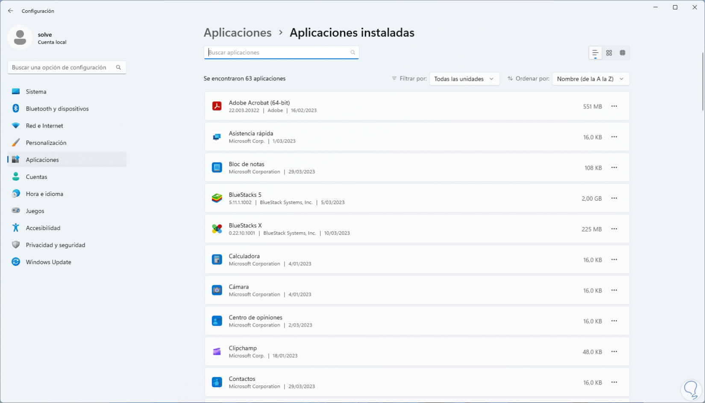The width and height of the screenshot is (705, 403).
Task: Open the 'Filtrar por' units dropdown
Action: 464,79
